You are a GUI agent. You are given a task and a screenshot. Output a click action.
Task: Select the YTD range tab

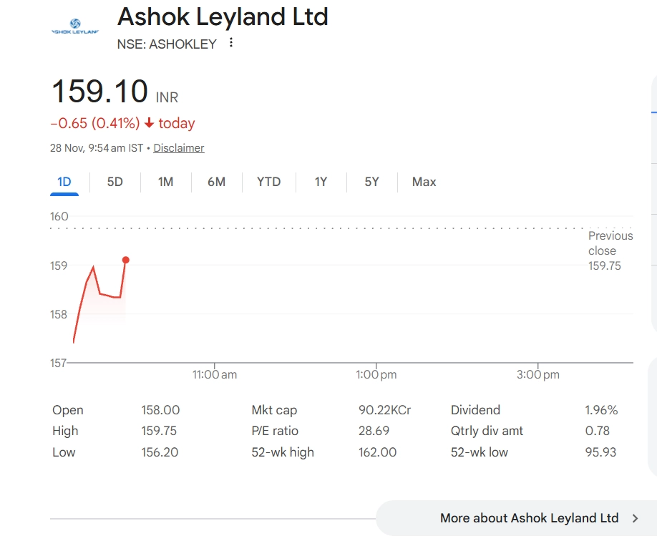tap(269, 182)
